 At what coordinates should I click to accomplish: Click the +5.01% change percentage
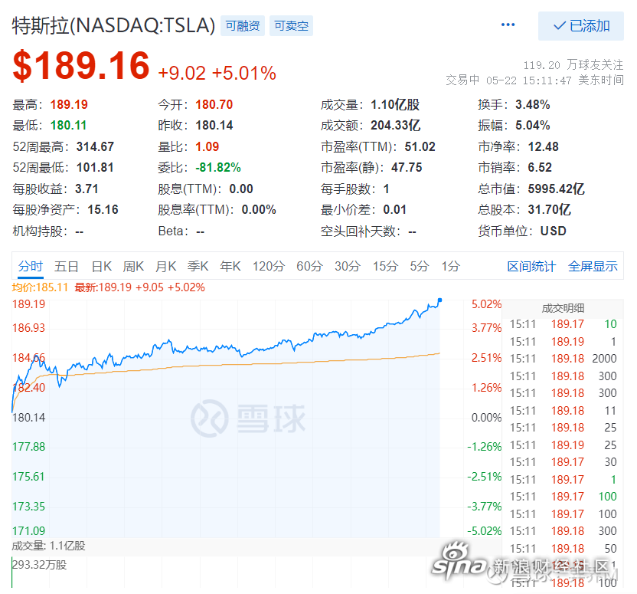pos(243,74)
